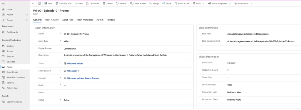Open the Related tab
301x110 pixels.
(111, 20)
